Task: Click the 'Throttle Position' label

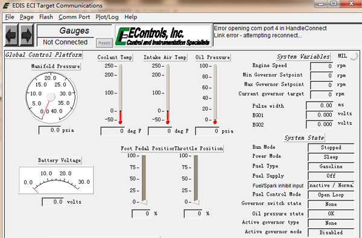Action: pyautogui.click(x=198, y=148)
